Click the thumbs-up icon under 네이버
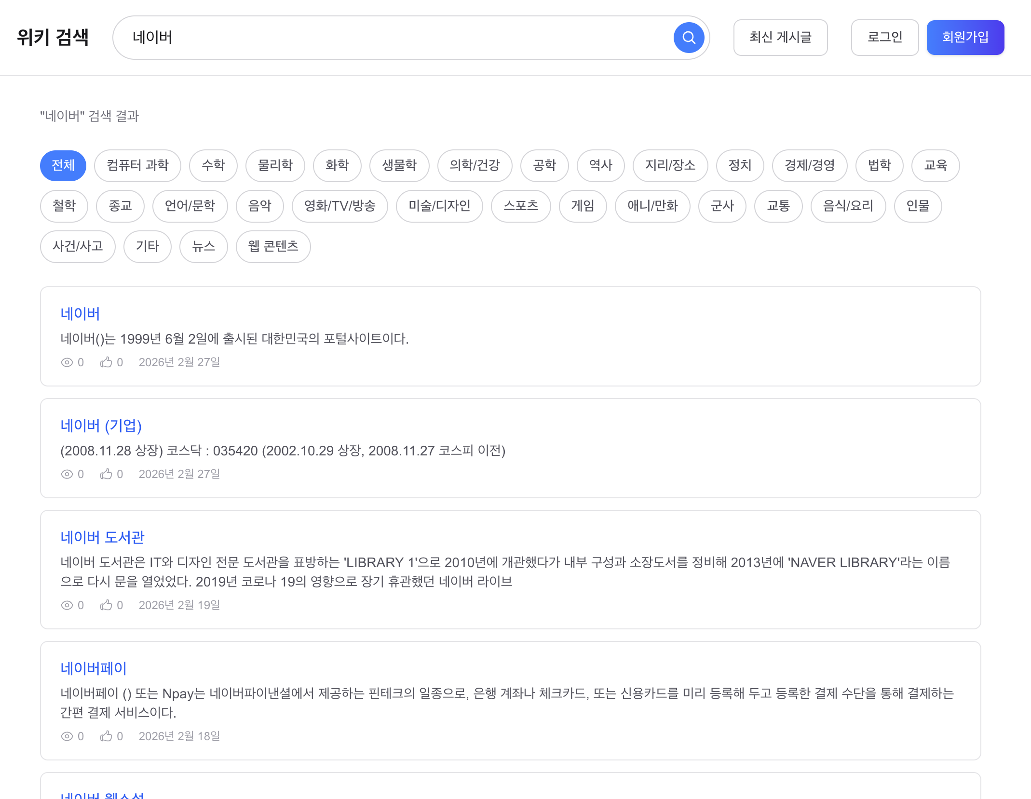Screen dimensions: 1031x799 point(107,362)
